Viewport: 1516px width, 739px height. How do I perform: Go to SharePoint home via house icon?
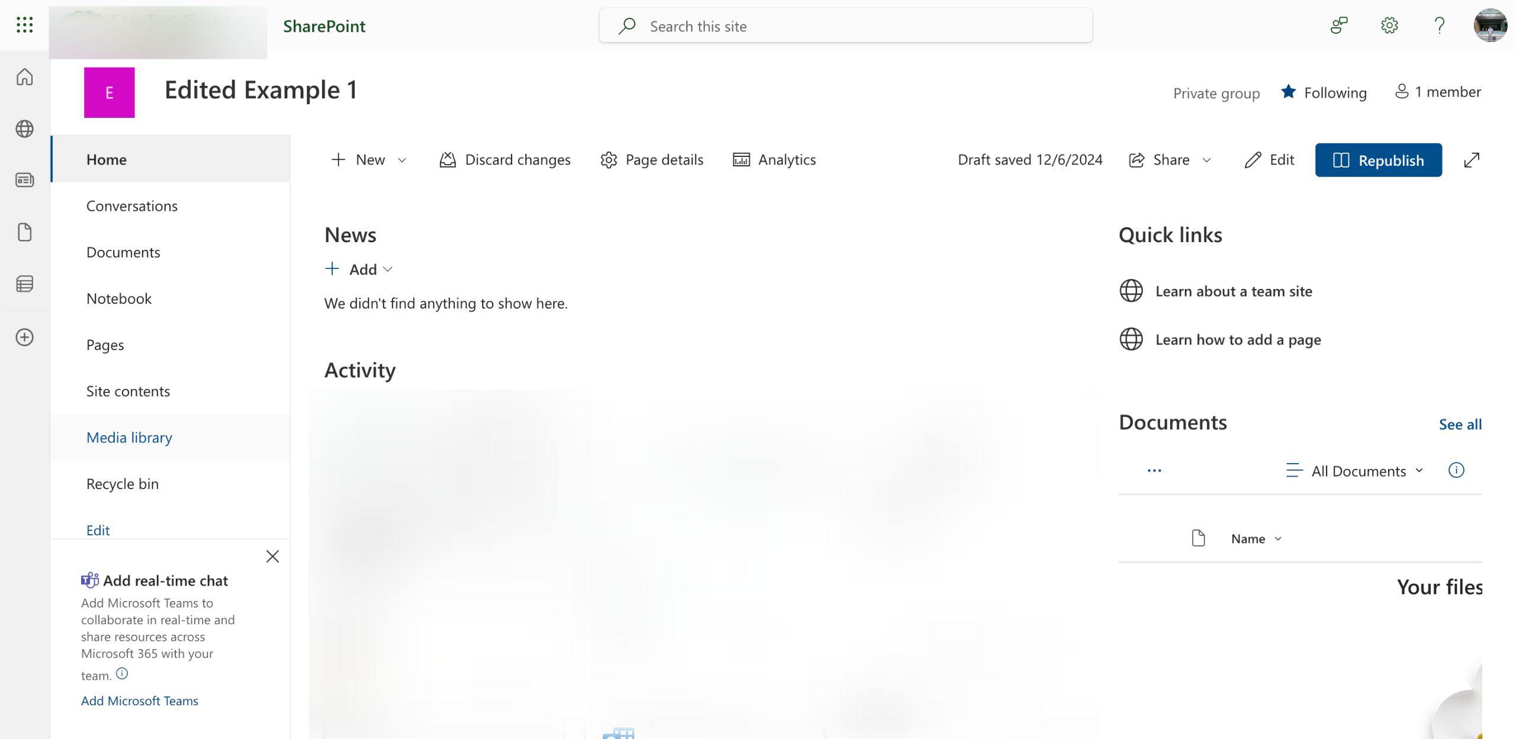[x=24, y=77]
